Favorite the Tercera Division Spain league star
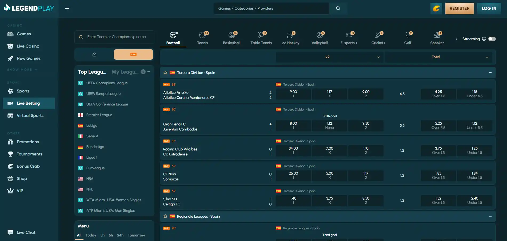Screen dimensions: 507x241 [165, 73]
